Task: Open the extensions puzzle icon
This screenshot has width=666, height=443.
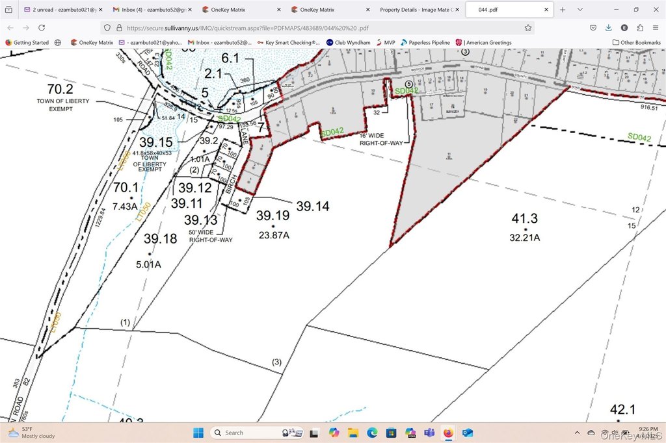Action: click(640, 28)
